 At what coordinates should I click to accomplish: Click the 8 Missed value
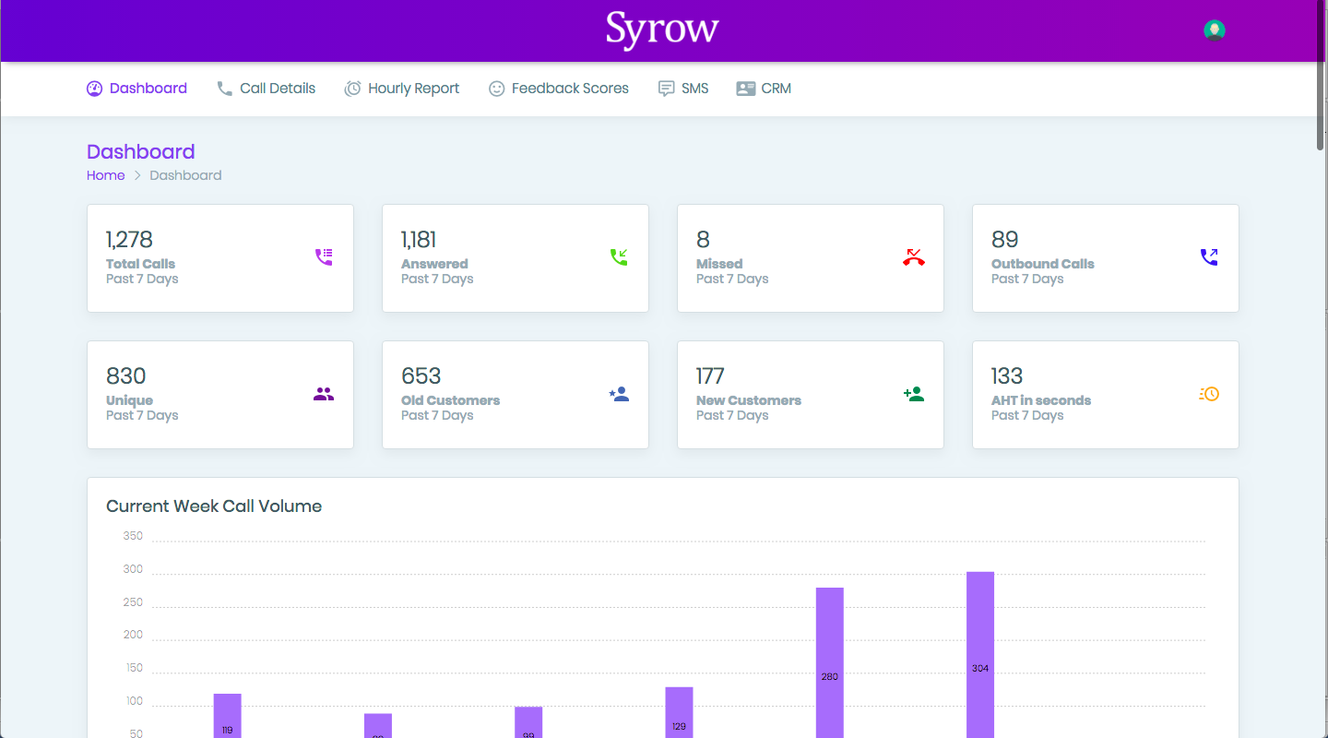point(703,240)
